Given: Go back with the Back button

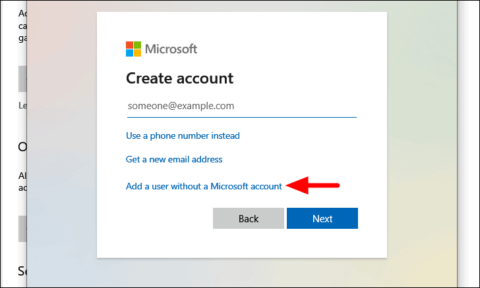Looking at the screenshot, I should pyautogui.click(x=249, y=218).
